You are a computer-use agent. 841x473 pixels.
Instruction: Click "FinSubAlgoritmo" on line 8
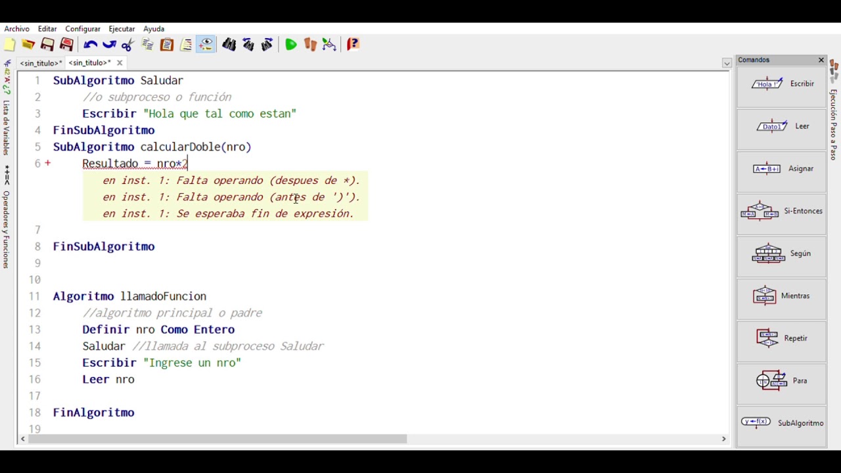[104, 246]
